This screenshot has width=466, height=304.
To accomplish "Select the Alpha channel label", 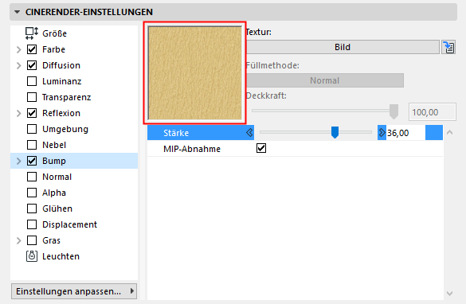I will (x=54, y=193).
